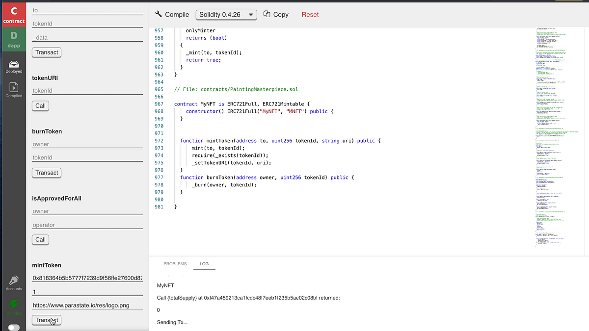This screenshot has width=589, height=331.
Task: Click the Compile wrench icon
Action: 158,14
